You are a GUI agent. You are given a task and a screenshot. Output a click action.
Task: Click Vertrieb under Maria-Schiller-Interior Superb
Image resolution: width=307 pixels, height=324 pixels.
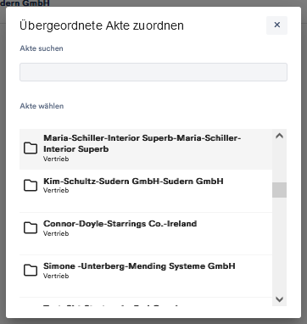tap(56, 159)
